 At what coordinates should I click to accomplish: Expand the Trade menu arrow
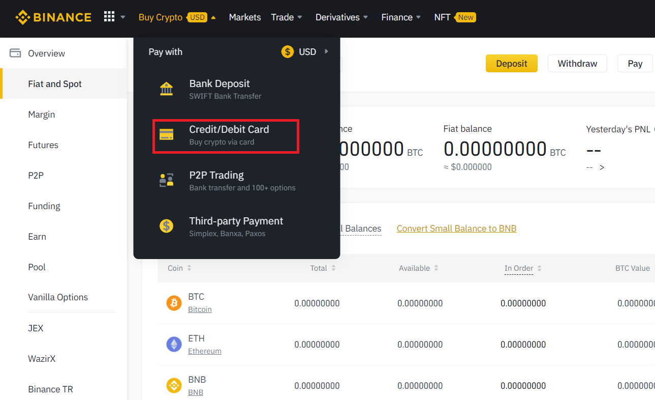300,17
